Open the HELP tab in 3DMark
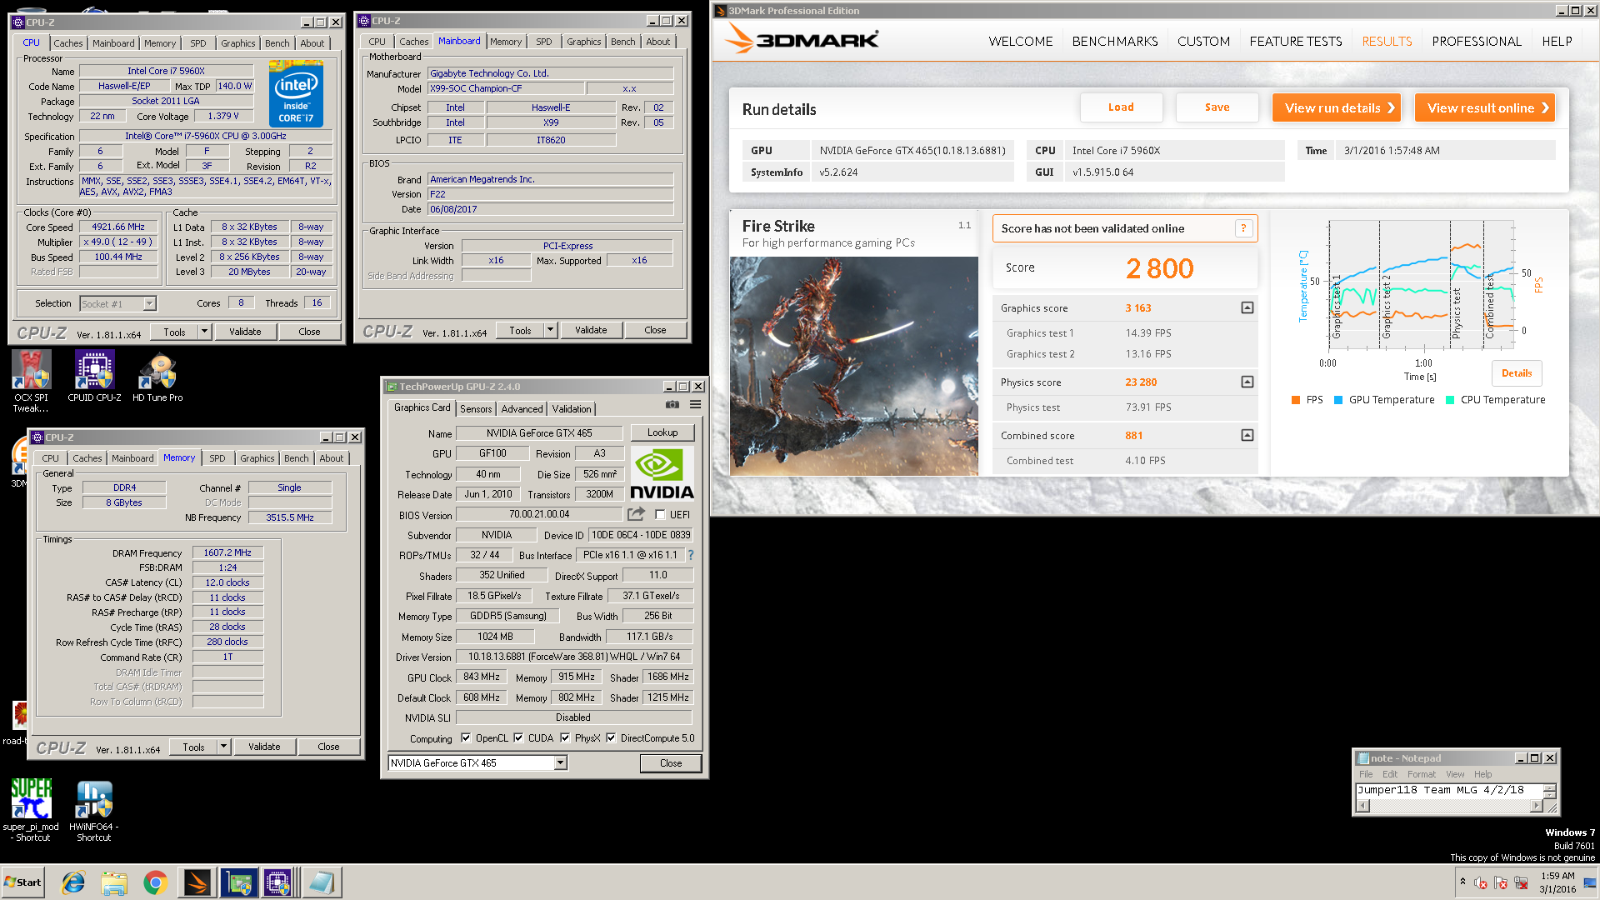1600x900 pixels. click(1557, 41)
